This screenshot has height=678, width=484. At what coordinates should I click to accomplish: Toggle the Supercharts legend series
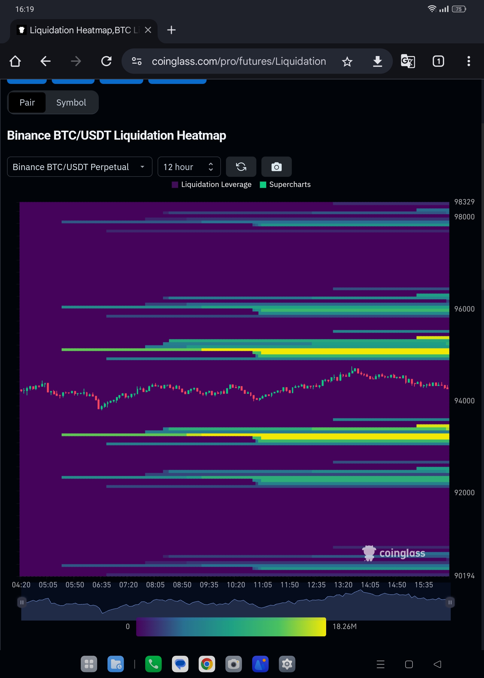point(285,184)
